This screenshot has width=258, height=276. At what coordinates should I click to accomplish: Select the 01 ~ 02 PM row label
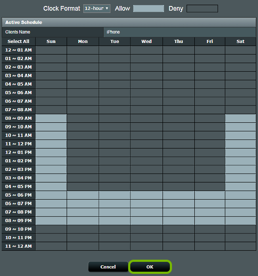click(x=18, y=161)
